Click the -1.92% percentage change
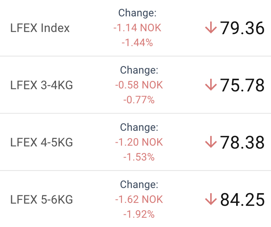 click(139, 214)
